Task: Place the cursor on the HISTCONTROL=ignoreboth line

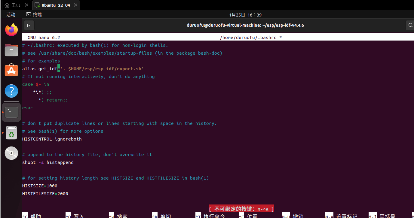Action: pyautogui.click(x=52, y=139)
